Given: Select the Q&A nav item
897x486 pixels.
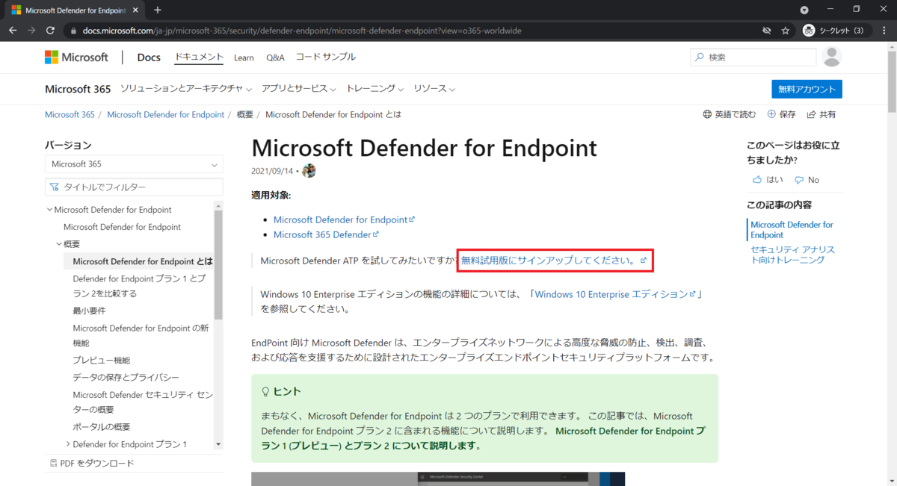Looking at the screenshot, I should (x=275, y=57).
